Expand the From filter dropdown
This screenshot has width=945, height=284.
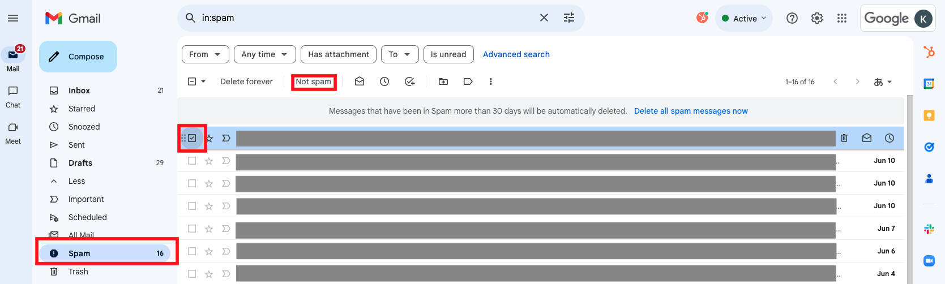coord(205,54)
